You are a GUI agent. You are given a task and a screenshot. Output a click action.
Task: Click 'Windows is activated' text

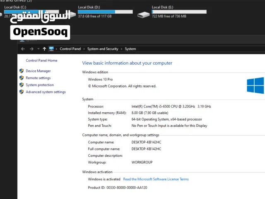pos(104,179)
